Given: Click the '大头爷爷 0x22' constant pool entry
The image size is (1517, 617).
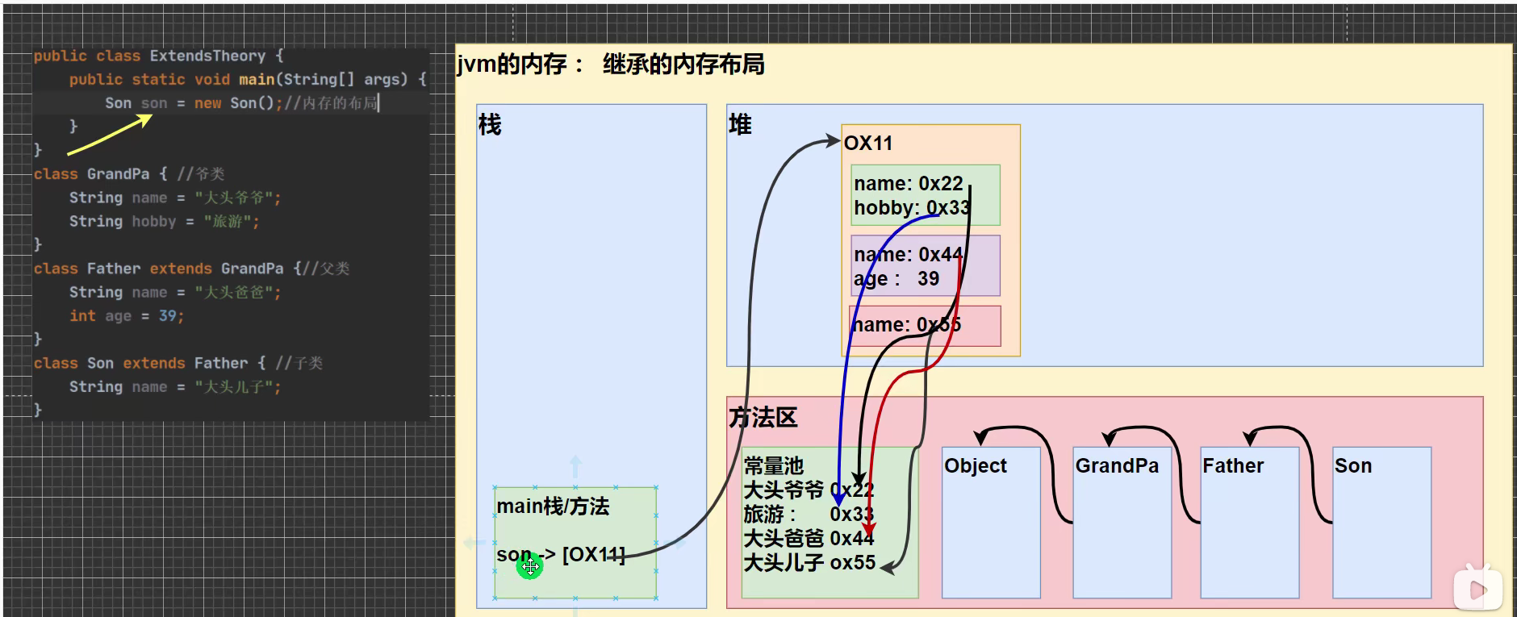Looking at the screenshot, I should tap(809, 490).
